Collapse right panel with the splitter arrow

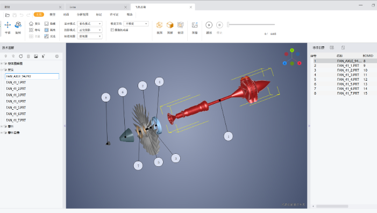coord(309,126)
